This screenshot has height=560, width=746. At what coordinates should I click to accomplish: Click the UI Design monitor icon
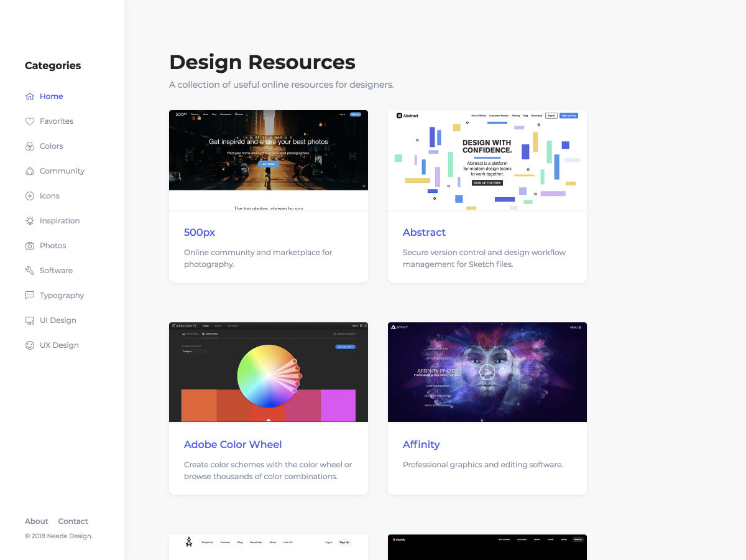(x=29, y=320)
